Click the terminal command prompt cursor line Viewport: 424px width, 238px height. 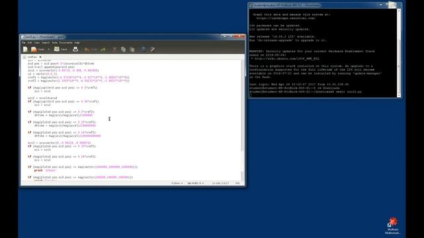250,95
